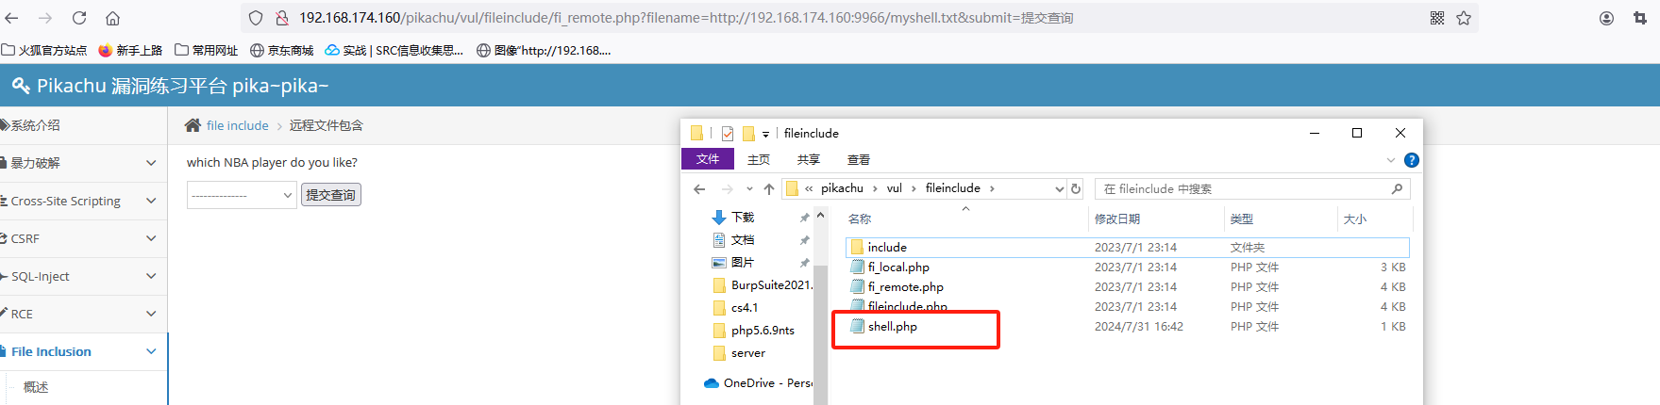This screenshot has height=405, width=1660.
Task: Open 新手上路 bookmark
Action: tap(130, 50)
